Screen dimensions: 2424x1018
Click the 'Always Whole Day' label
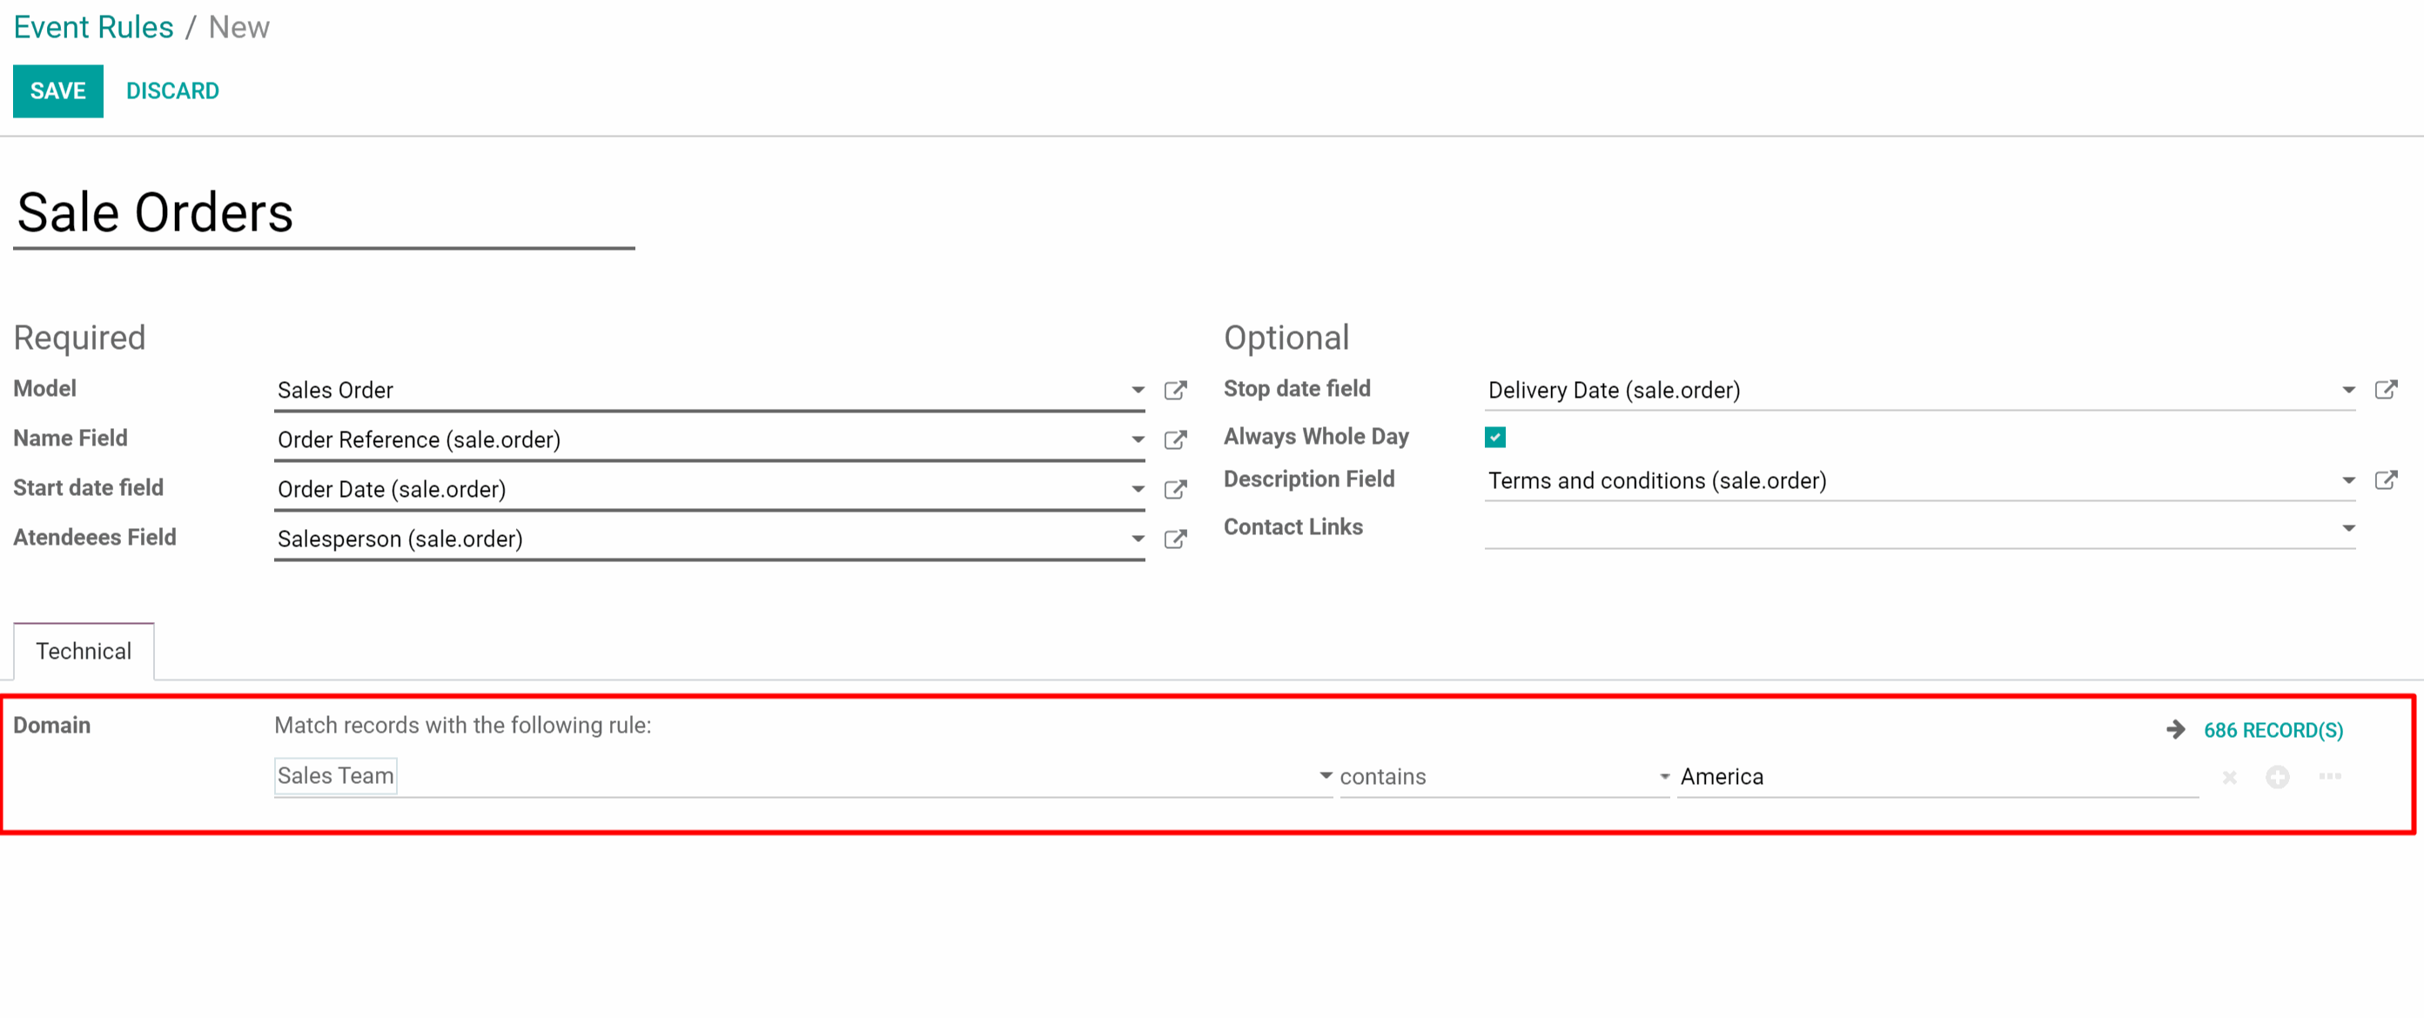point(1315,437)
